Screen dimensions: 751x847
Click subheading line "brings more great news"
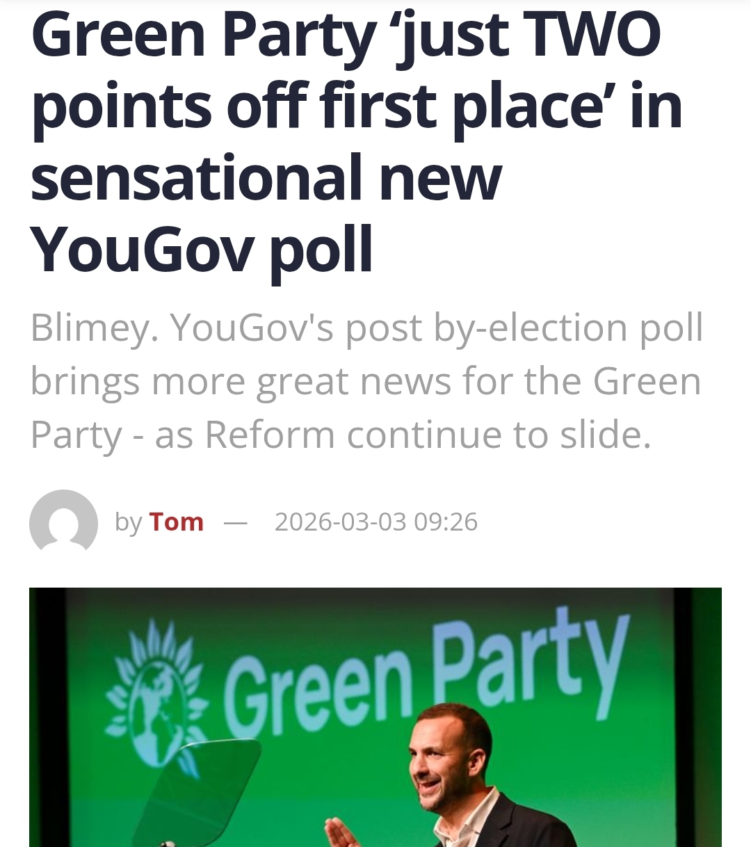click(365, 381)
